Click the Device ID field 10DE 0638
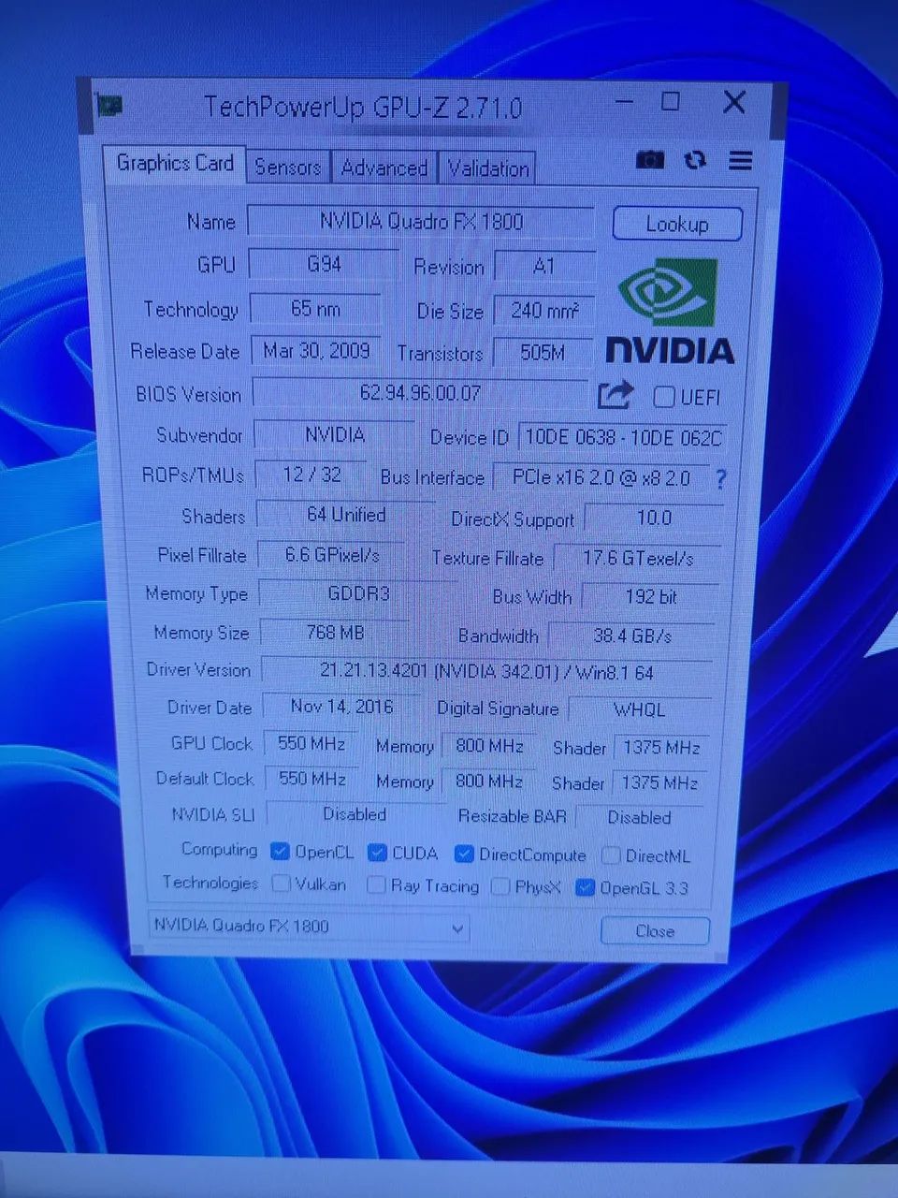Image resolution: width=898 pixels, height=1198 pixels. pos(623,438)
